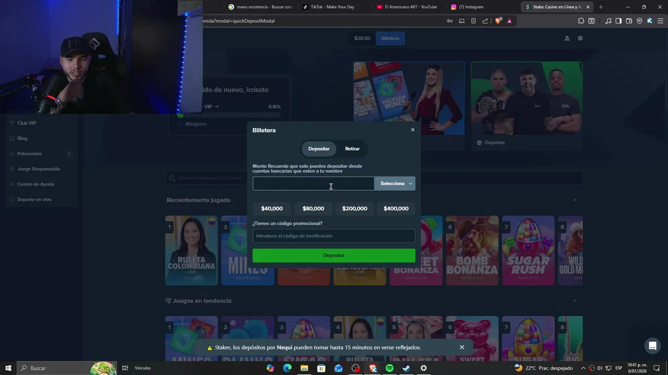
Task: Open the browser hamburger menu
Action: coord(660,21)
